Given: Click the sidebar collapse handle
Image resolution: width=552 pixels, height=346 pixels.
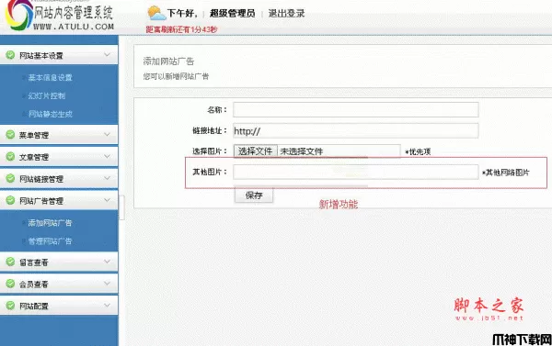Looking at the screenshot, I should tap(121, 207).
